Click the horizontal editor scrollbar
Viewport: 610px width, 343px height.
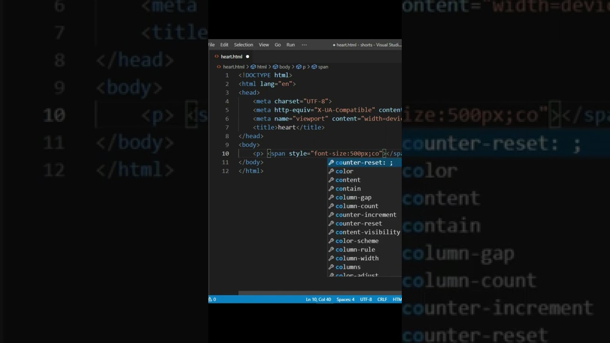point(319,293)
